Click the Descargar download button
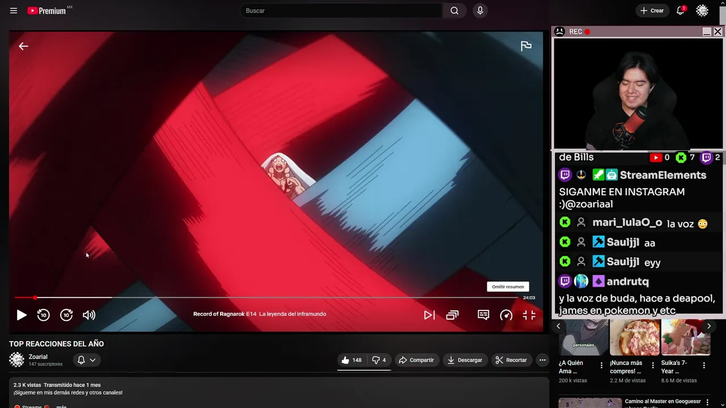 click(x=464, y=360)
